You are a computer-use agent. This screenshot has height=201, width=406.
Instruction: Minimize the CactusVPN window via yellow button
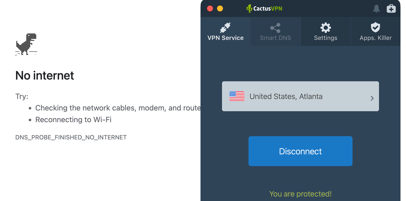tap(220, 8)
